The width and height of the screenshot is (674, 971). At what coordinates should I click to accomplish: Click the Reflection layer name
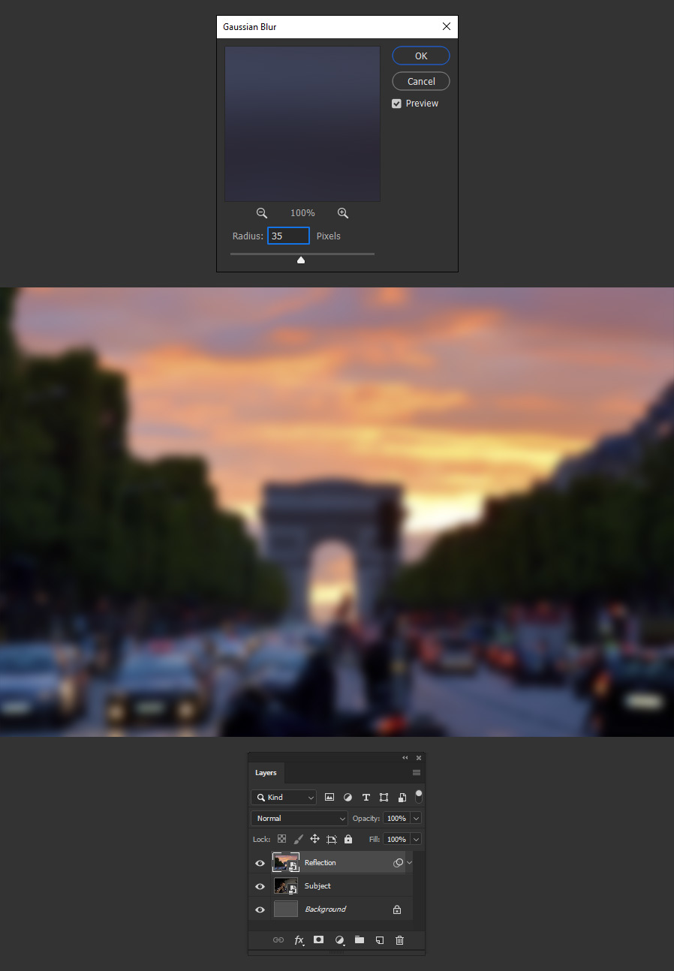tap(320, 863)
